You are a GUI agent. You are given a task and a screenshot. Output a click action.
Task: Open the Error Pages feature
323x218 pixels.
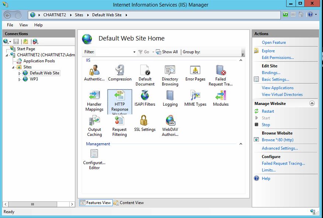pyautogui.click(x=195, y=73)
